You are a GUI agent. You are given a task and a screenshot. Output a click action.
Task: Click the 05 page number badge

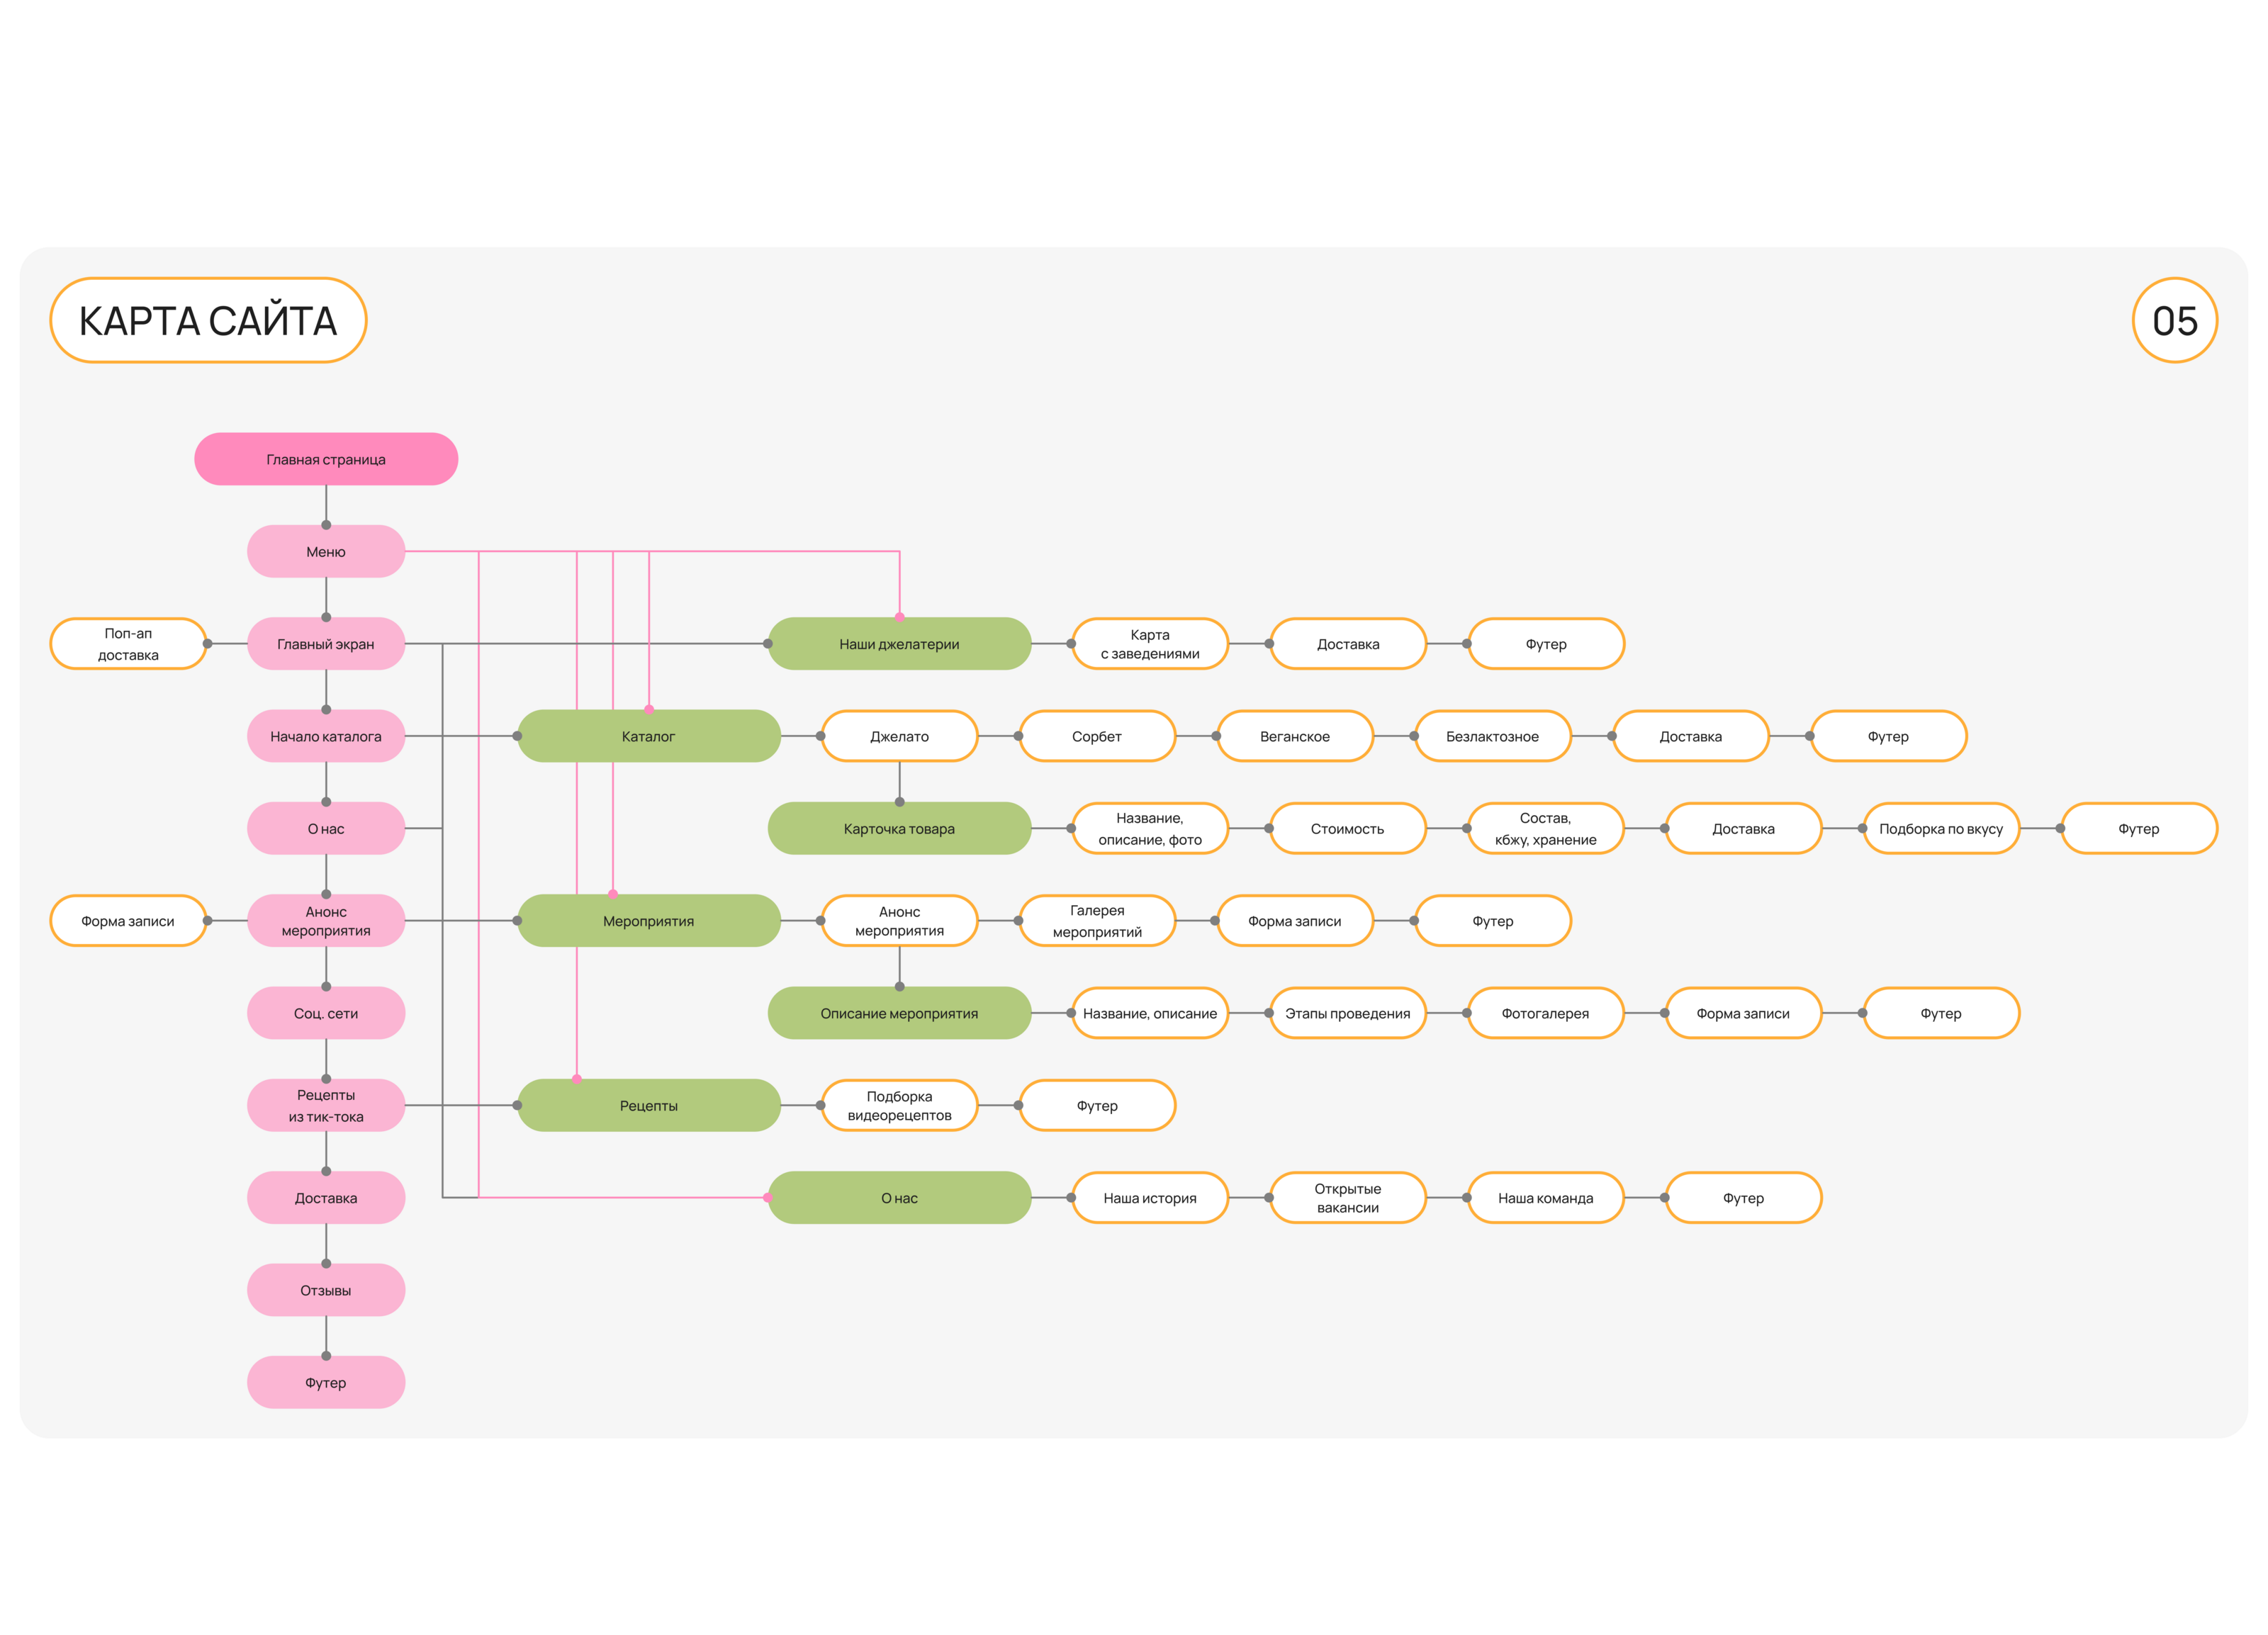[x=2174, y=320]
